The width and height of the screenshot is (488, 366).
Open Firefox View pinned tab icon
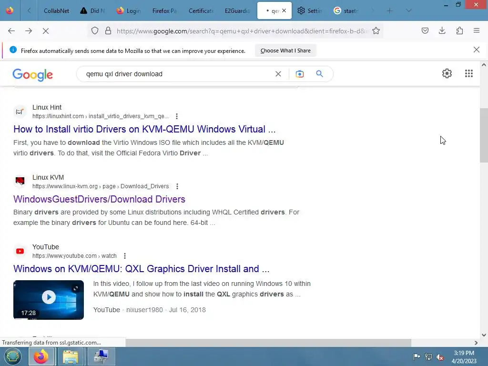(10, 10)
